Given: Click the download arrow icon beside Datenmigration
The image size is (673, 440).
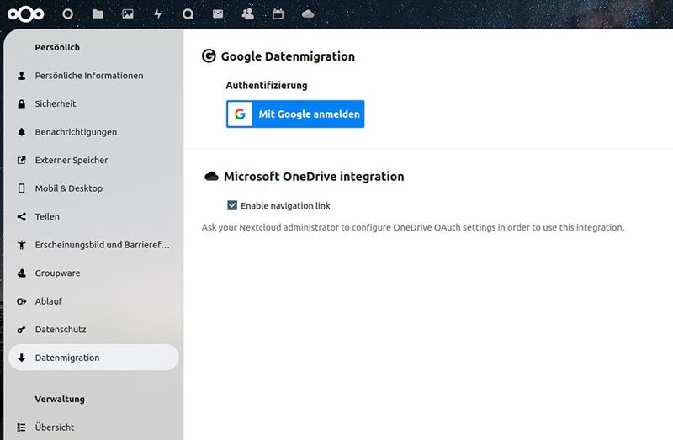Looking at the screenshot, I should [22, 358].
